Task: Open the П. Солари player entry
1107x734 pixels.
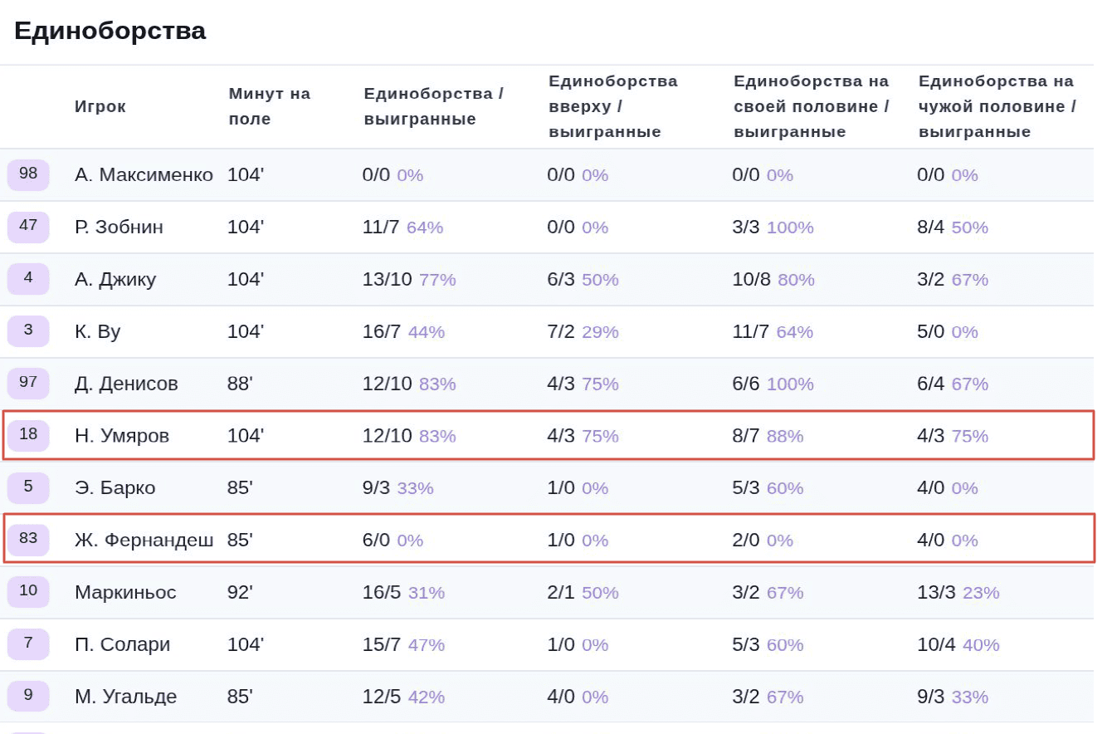Action: pos(122,644)
